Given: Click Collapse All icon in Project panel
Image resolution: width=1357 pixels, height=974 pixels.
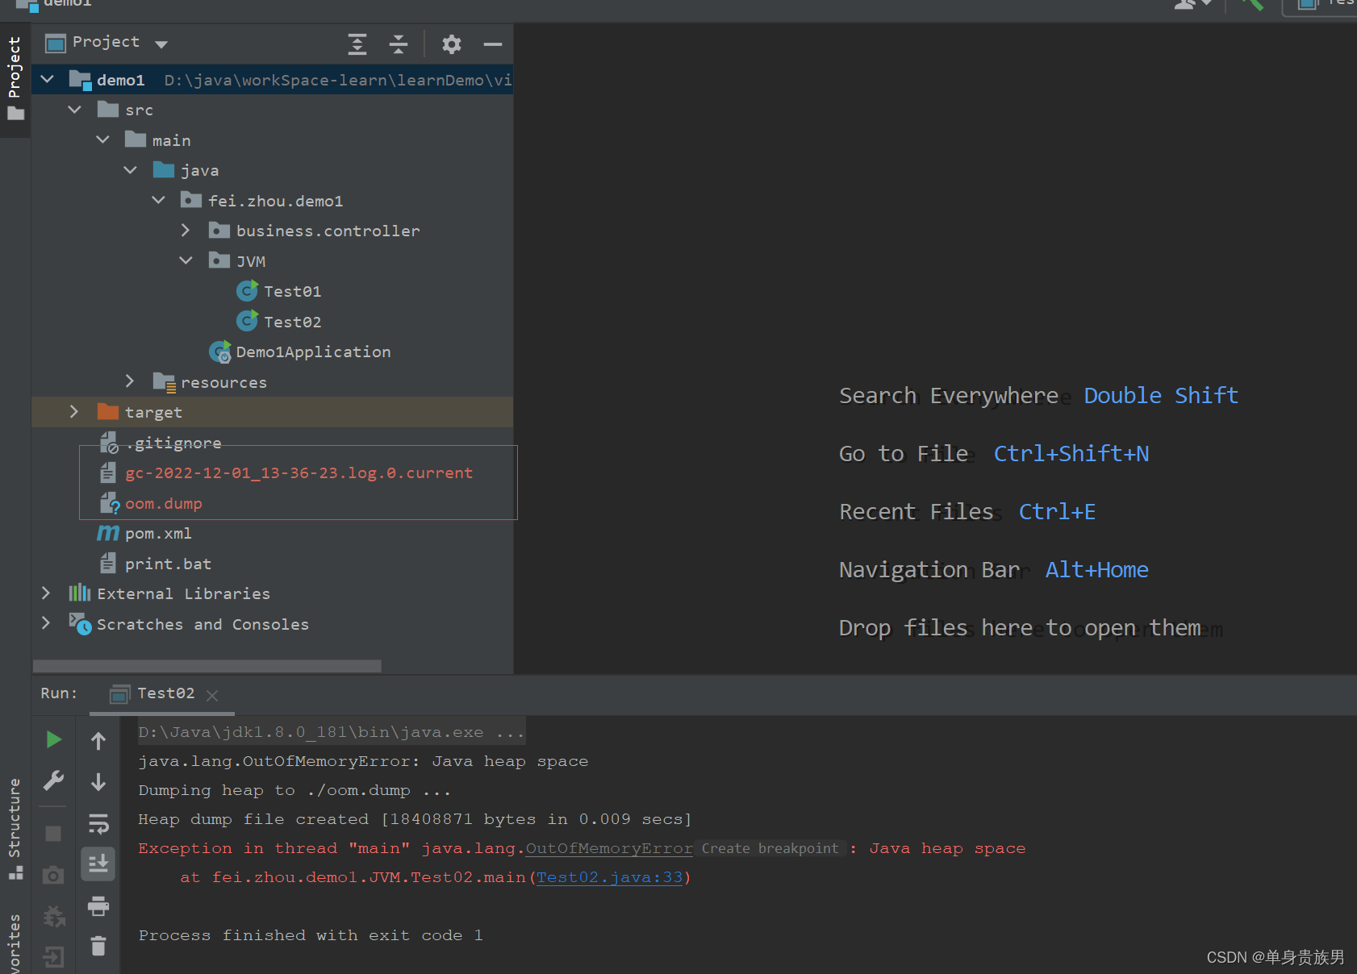Looking at the screenshot, I should 399,44.
